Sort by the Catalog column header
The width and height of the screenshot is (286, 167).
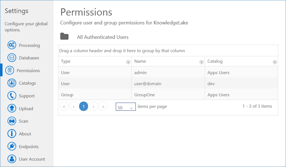point(215,61)
